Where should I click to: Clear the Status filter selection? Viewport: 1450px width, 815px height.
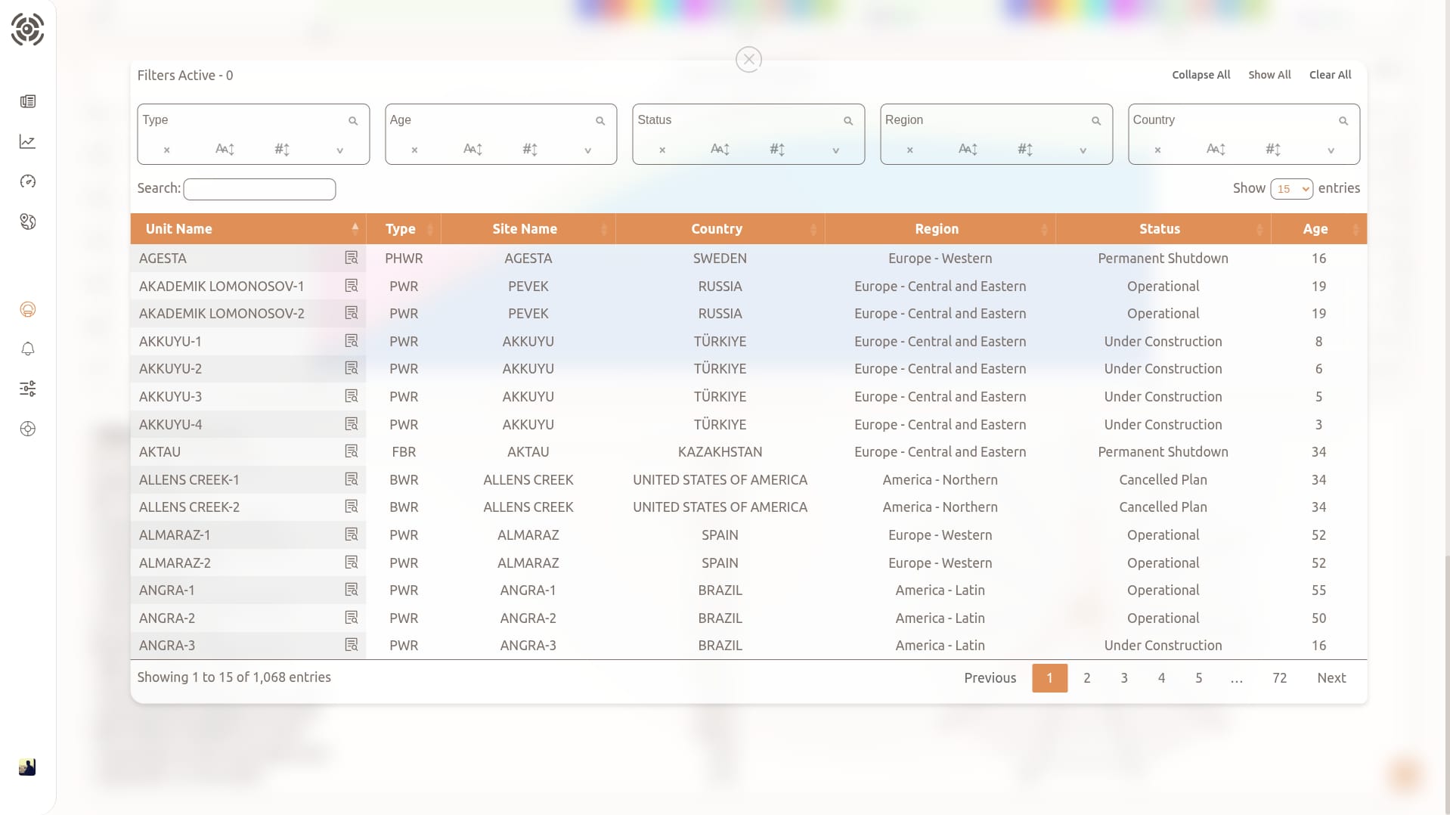coord(662,150)
